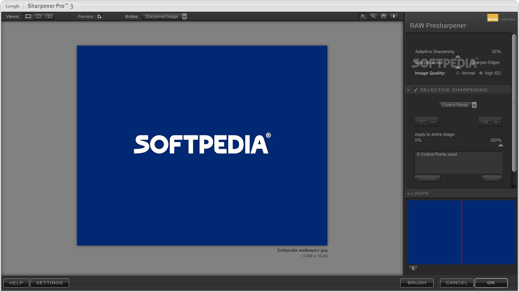Image resolution: width=519 pixels, height=292 pixels.
Task: Toggle the Preview checkbox
Action: tap(99, 16)
